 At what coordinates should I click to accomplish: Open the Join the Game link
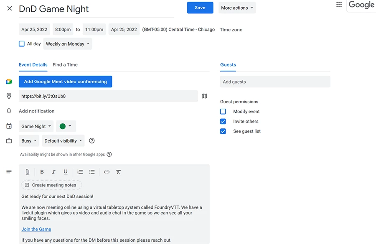36,229
